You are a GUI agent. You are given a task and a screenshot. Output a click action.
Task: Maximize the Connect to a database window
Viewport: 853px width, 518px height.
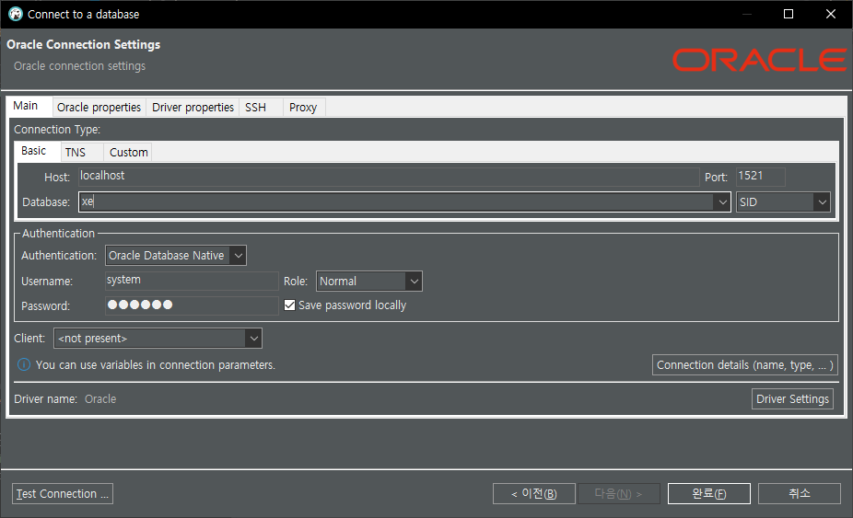coord(789,14)
